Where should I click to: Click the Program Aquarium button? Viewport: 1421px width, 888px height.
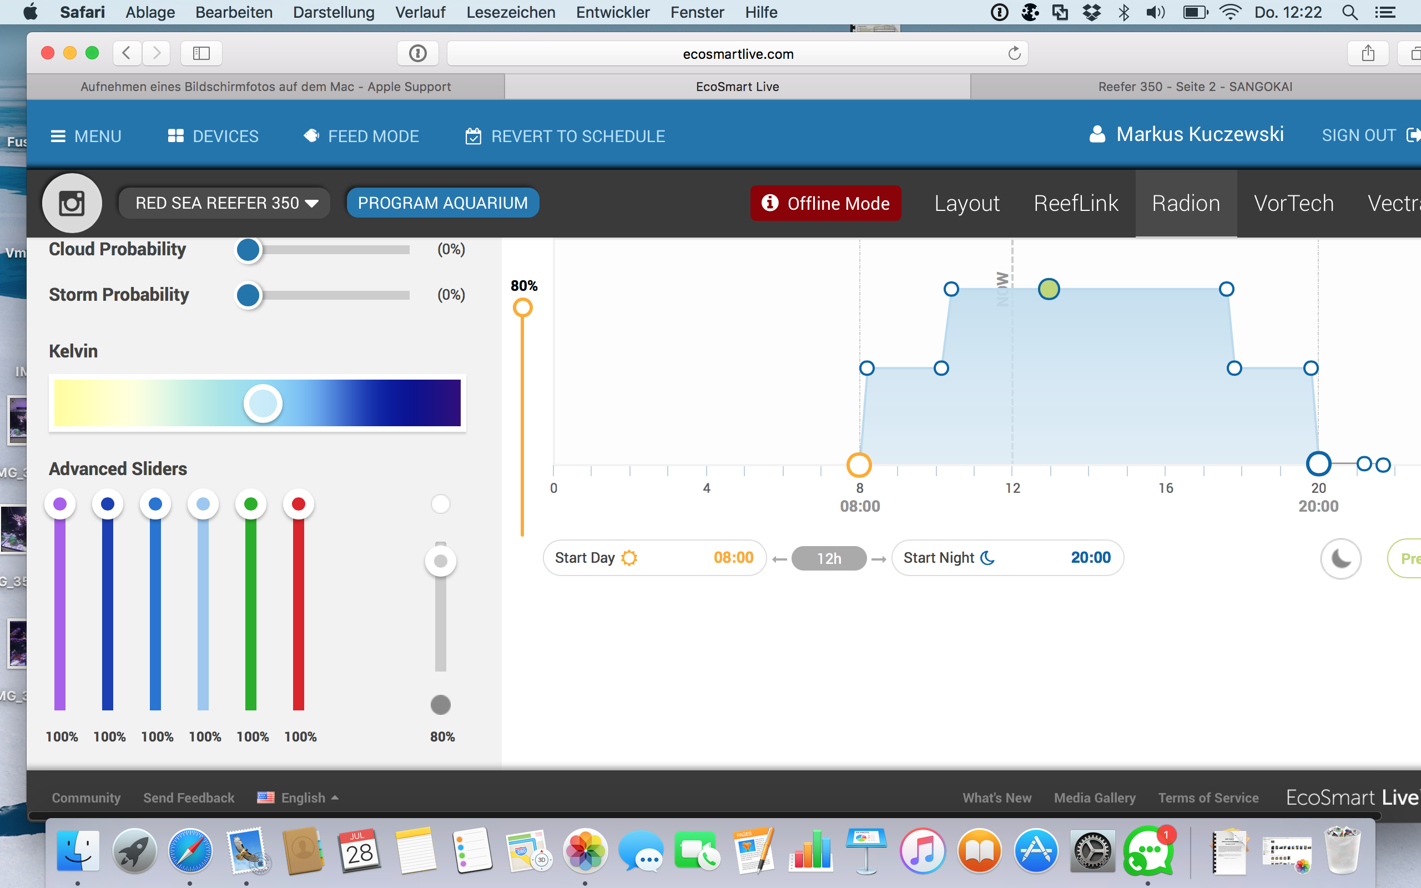(443, 203)
